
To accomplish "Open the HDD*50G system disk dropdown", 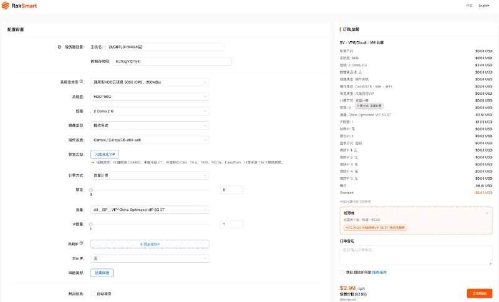I will [x=150, y=97].
